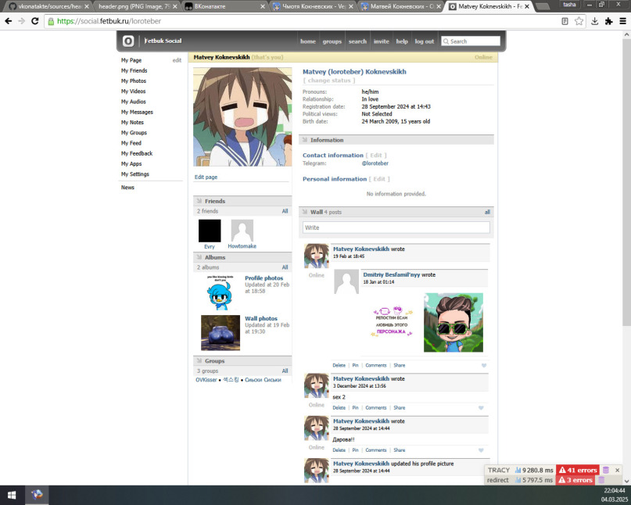
Task: Like the Dmitriy Besfamil'nyy repost with the heart
Action: click(484, 365)
